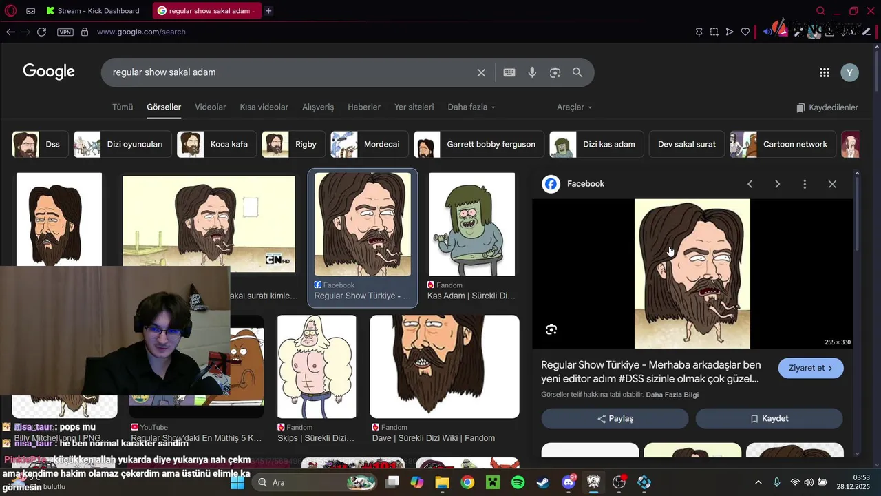Click the address bar URL
The width and height of the screenshot is (881, 496).
coord(141,32)
